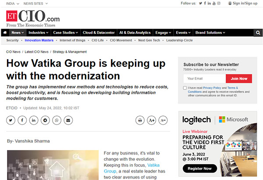Select CIO Life sub-menu item
263x180 pixels.
pos(98,40)
